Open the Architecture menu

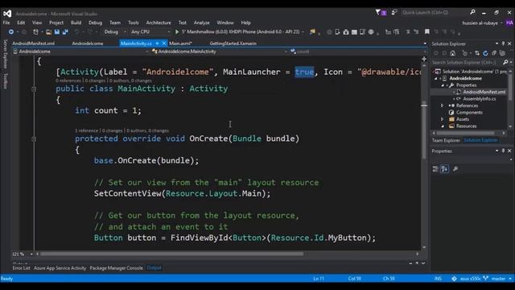point(159,23)
